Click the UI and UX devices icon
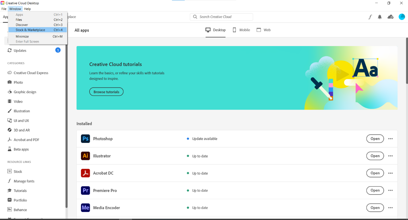The height and width of the screenshot is (220, 408). point(9,120)
